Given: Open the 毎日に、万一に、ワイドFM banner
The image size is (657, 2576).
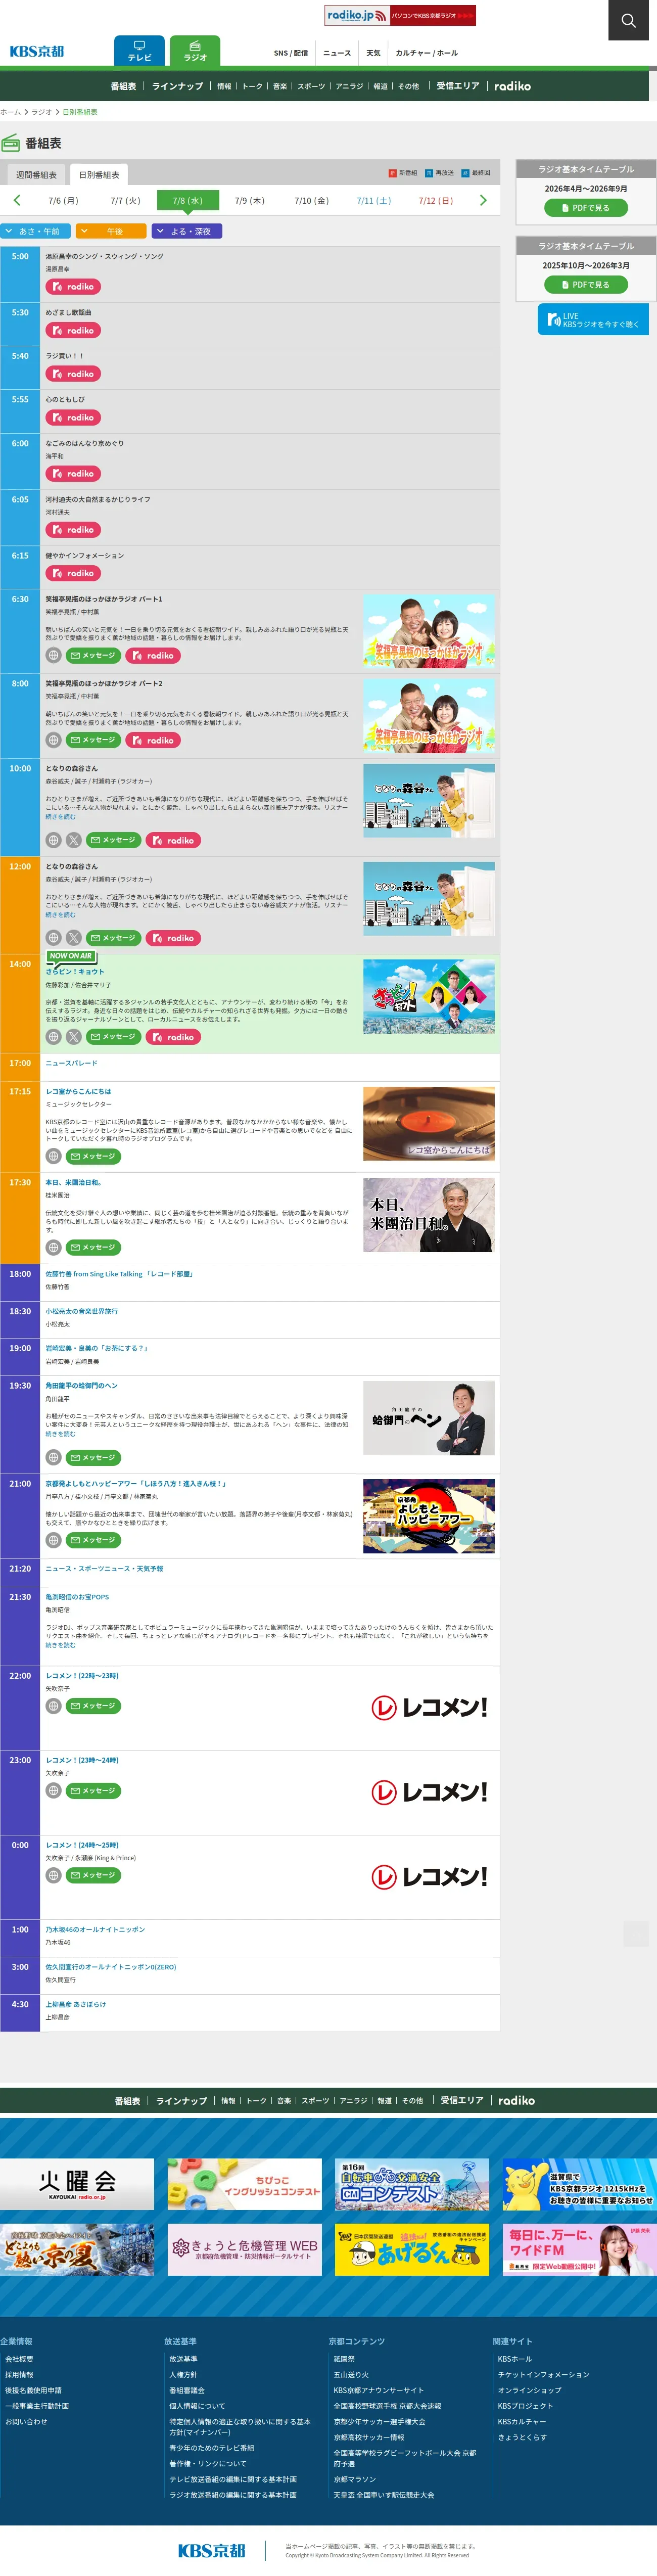Looking at the screenshot, I should (x=580, y=2249).
